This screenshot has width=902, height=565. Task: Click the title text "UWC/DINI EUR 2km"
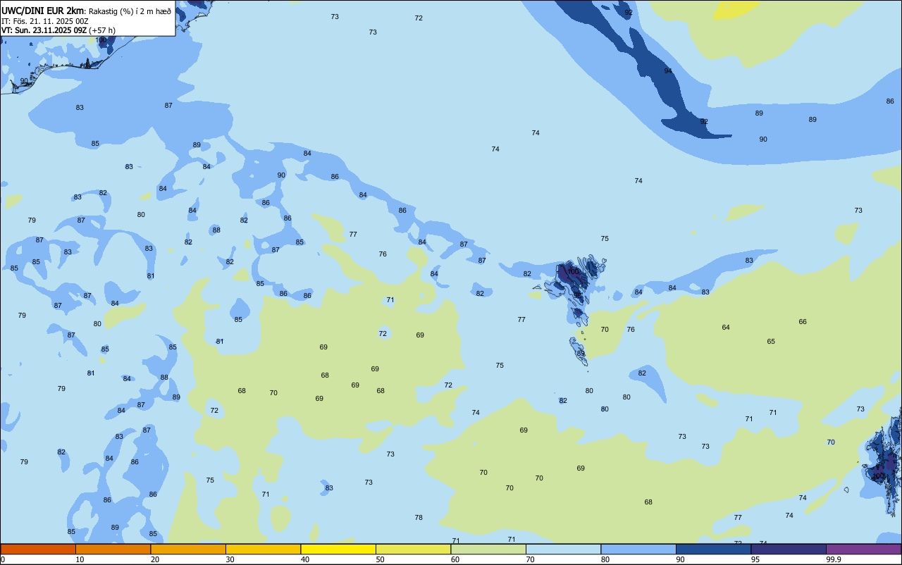[x=42, y=11]
